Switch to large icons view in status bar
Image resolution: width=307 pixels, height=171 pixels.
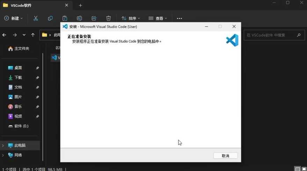pos(304,169)
